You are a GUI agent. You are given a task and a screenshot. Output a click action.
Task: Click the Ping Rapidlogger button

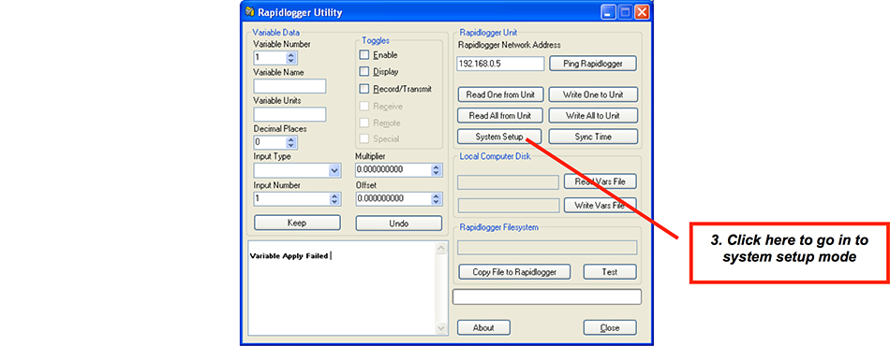pyautogui.click(x=593, y=64)
